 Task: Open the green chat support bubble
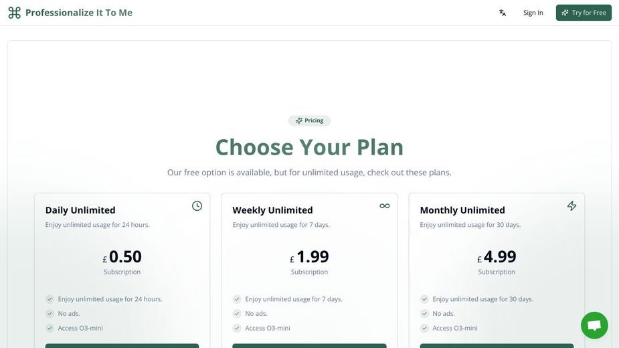[x=594, y=325]
